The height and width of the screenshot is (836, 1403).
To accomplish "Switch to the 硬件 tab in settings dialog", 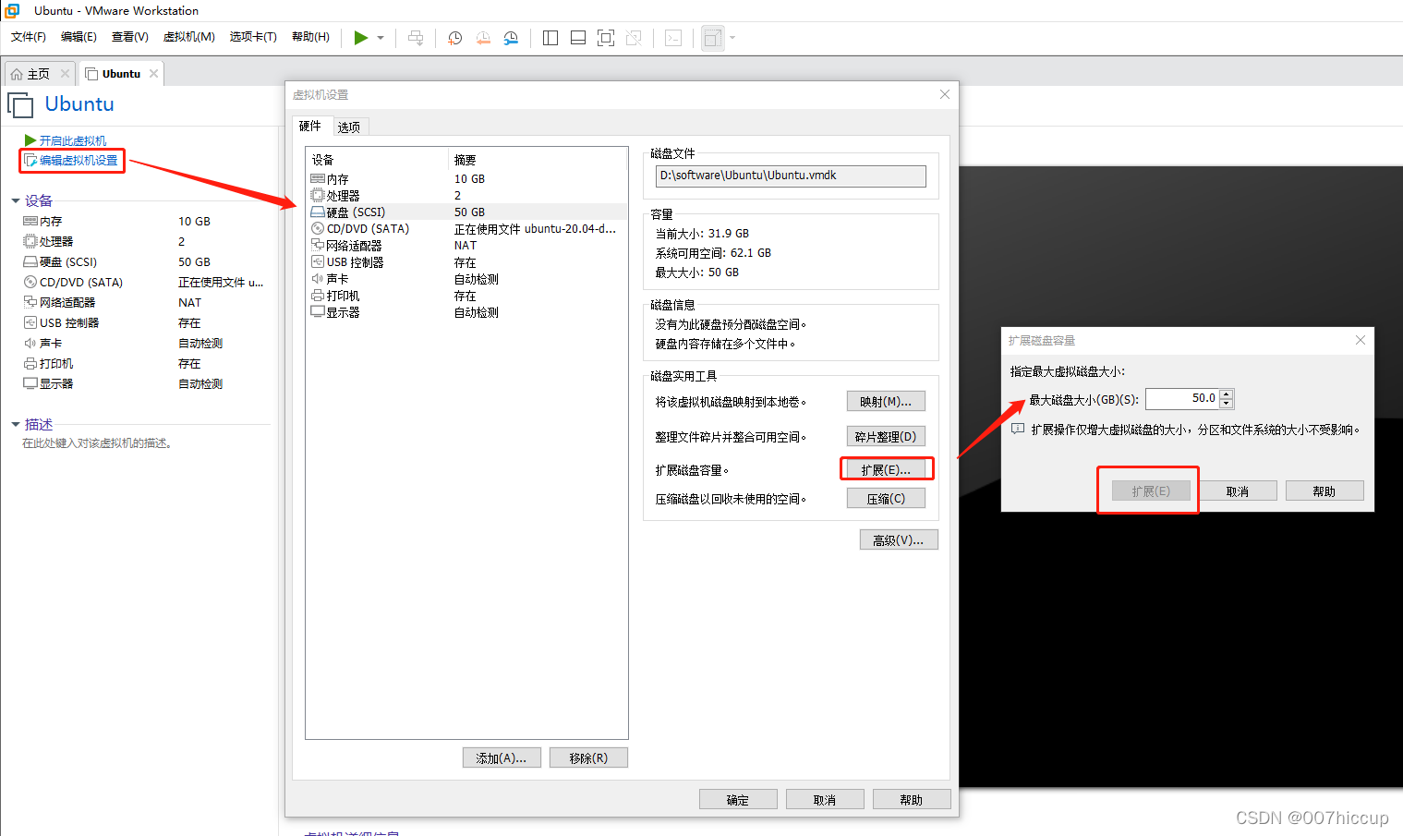I will pos(311,126).
